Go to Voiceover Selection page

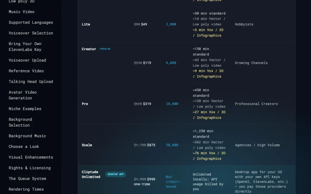31,33
